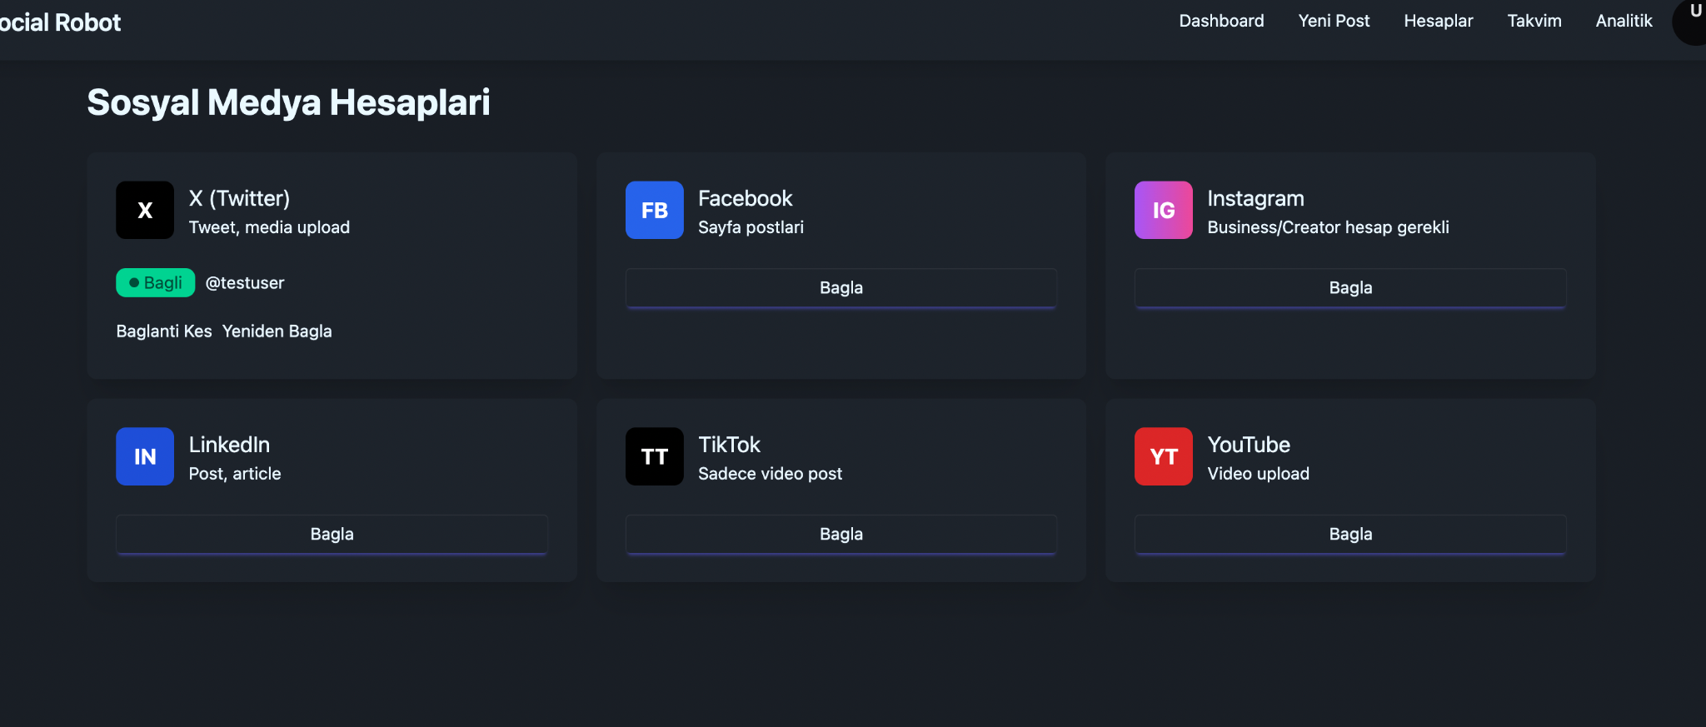Open the Analitik page
1706x727 pixels.
click(1624, 21)
